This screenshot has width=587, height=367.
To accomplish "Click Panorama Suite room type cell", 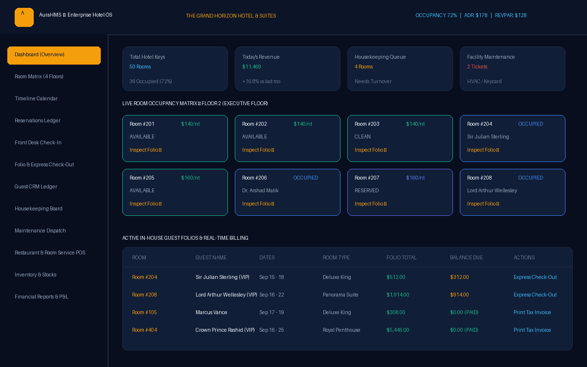I will pos(340,295).
